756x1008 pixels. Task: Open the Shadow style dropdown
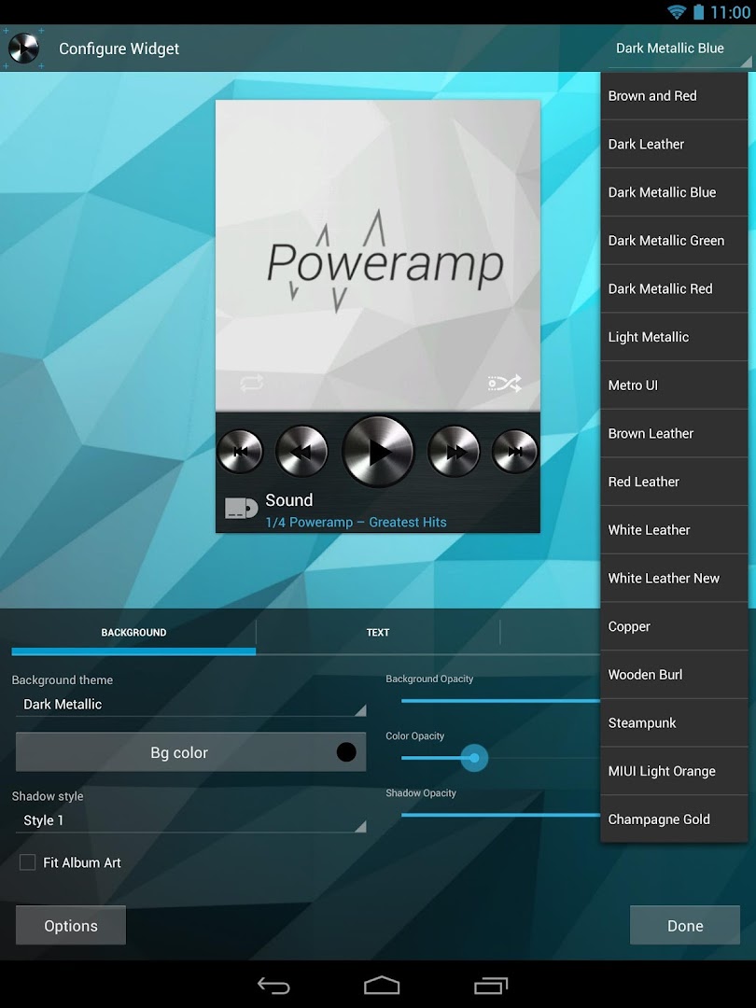(x=190, y=819)
